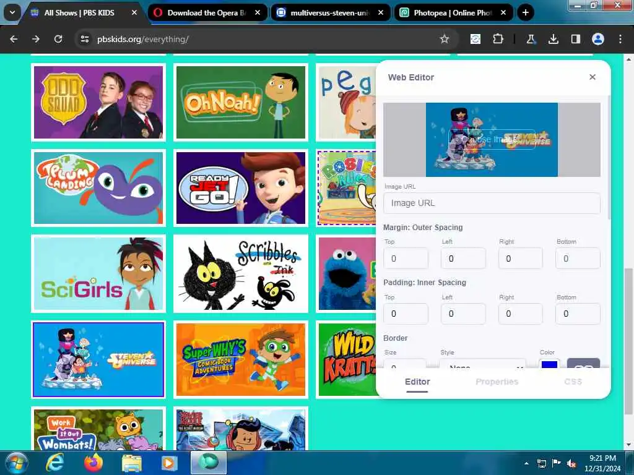Image resolution: width=634 pixels, height=475 pixels.
Task: Click the volume speaker tray icon
Action: point(571,464)
